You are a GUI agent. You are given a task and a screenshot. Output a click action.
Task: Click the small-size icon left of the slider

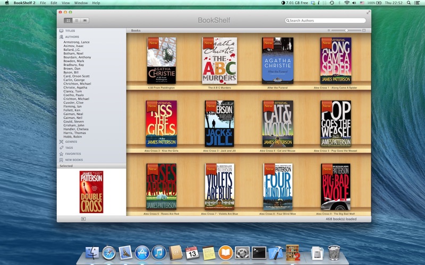329,31
